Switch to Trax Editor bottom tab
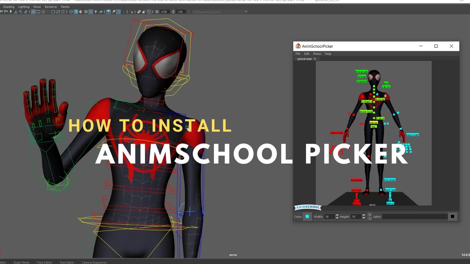The image size is (470, 264). click(67, 262)
